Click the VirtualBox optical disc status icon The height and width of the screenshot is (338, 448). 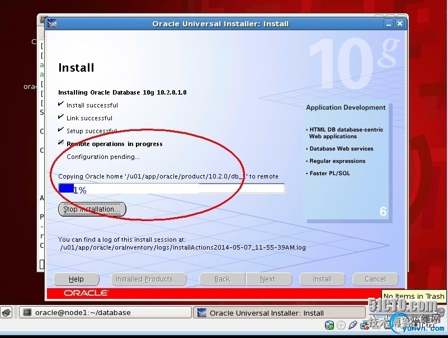pyautogui.click(x=341, y=325)
